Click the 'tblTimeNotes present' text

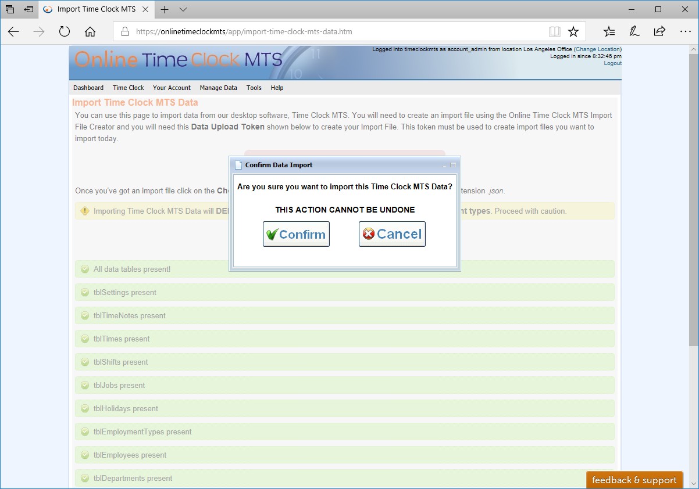pyautogui.click(x=130, y=316)
